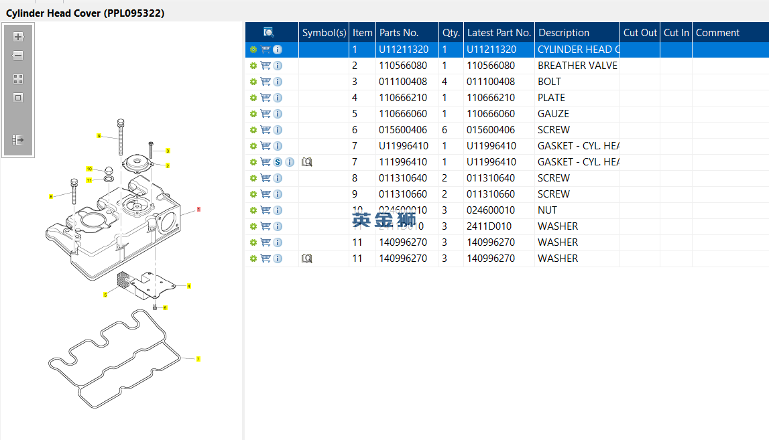769x440 pixels.
Task: Click callout 3 on the diagram
Action: 168,151
